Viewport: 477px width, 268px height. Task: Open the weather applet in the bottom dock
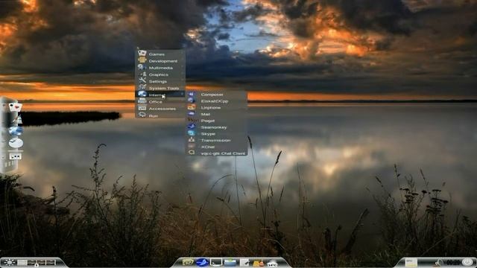click(272, 263)
